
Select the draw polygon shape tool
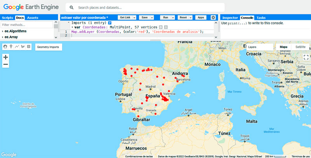23,47
